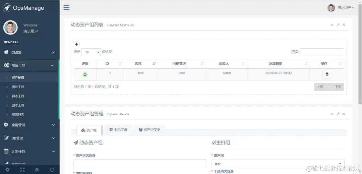Screen dimensions: 362x174
Task: Click info icon beside 主机组名称 label
Action: (232, 172)
